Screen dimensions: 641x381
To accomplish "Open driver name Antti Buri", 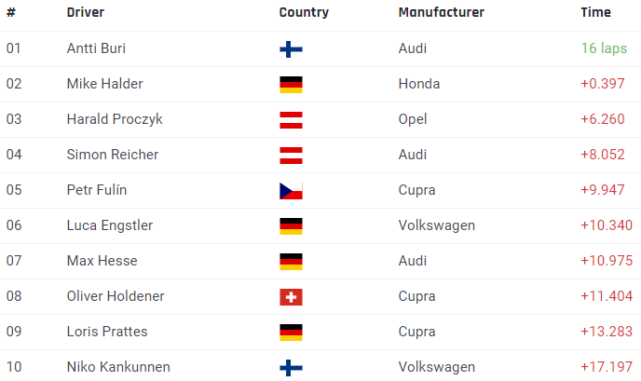I will click(96, 48).
